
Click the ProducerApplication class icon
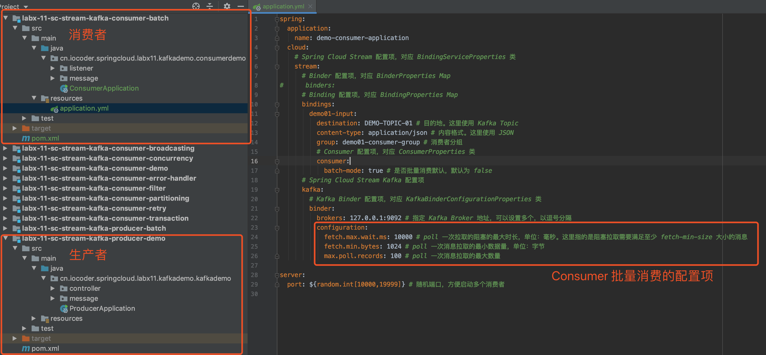[64, 309]
